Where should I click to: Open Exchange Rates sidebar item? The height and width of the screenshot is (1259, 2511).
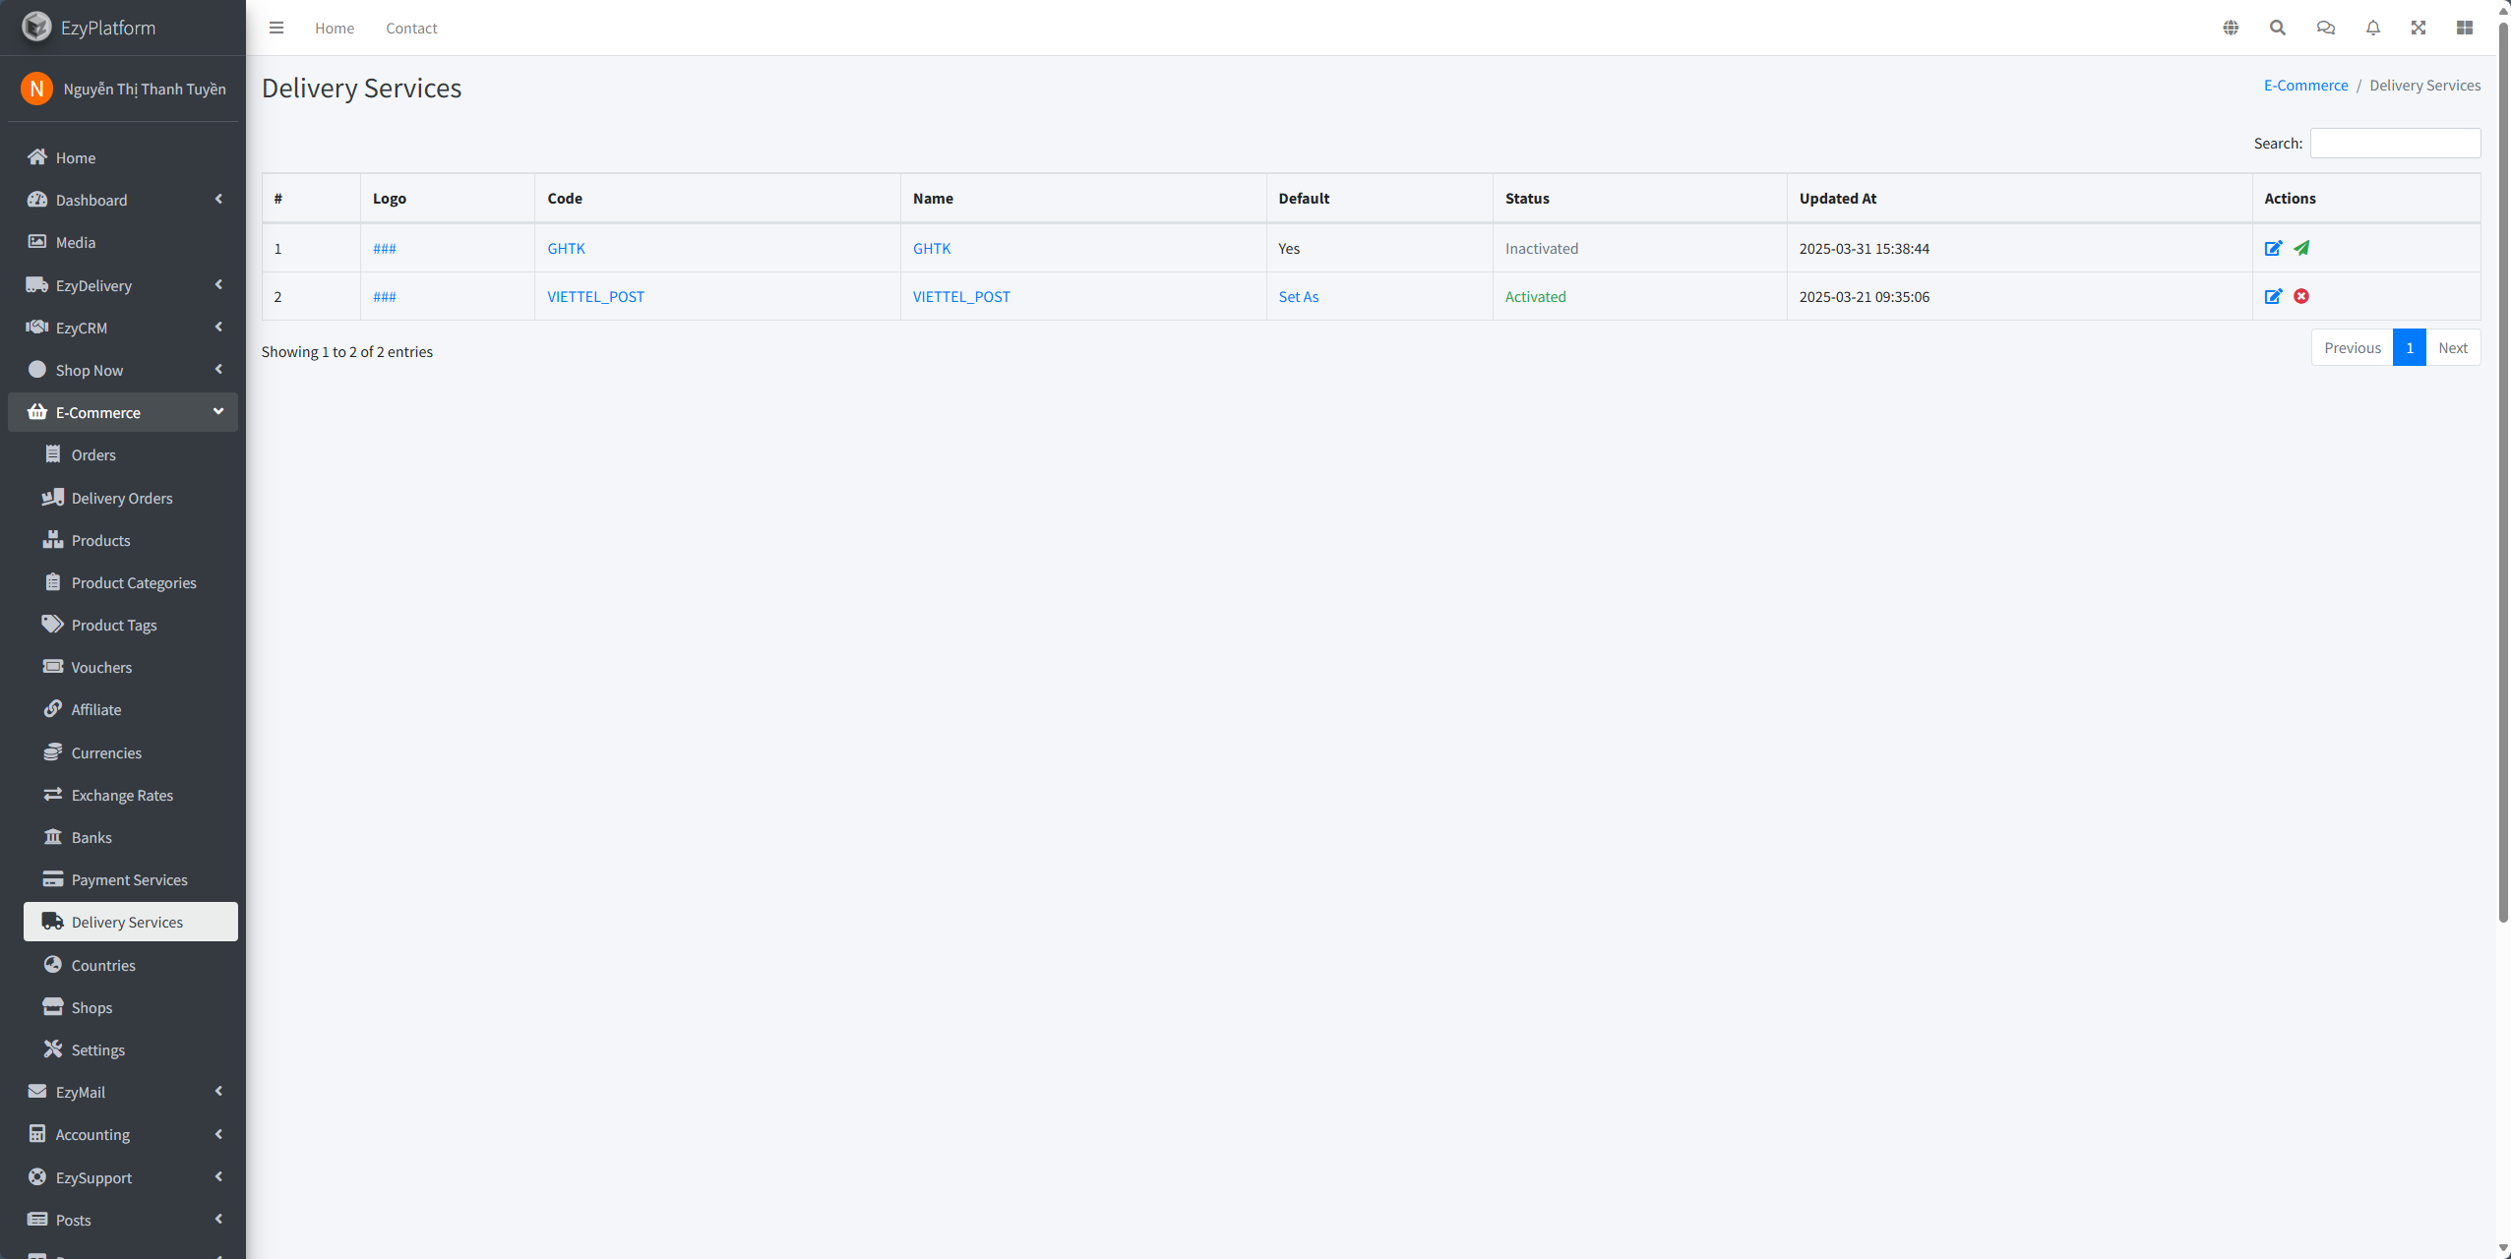coord(131,795)
